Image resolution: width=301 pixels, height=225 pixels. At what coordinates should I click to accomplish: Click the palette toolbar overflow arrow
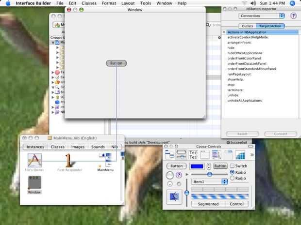point(251,154)
